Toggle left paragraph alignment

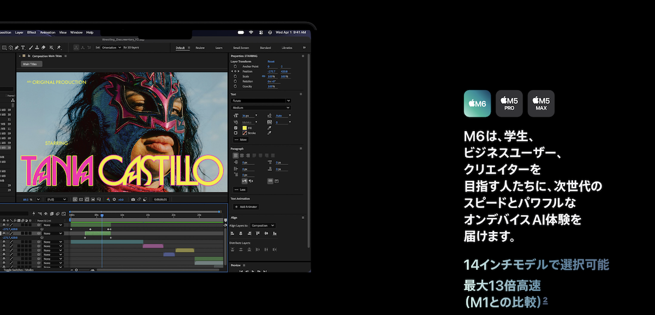pos(236,155)
